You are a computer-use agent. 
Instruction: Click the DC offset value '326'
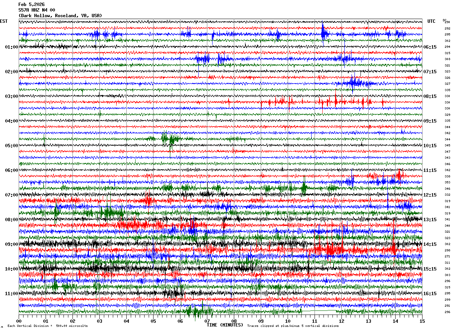coord(447,78)
